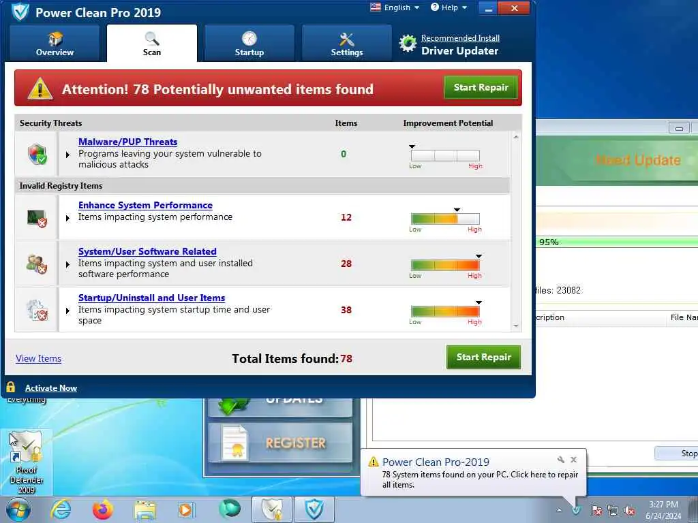Switch to the Proof Defender taskbar button

272,509
